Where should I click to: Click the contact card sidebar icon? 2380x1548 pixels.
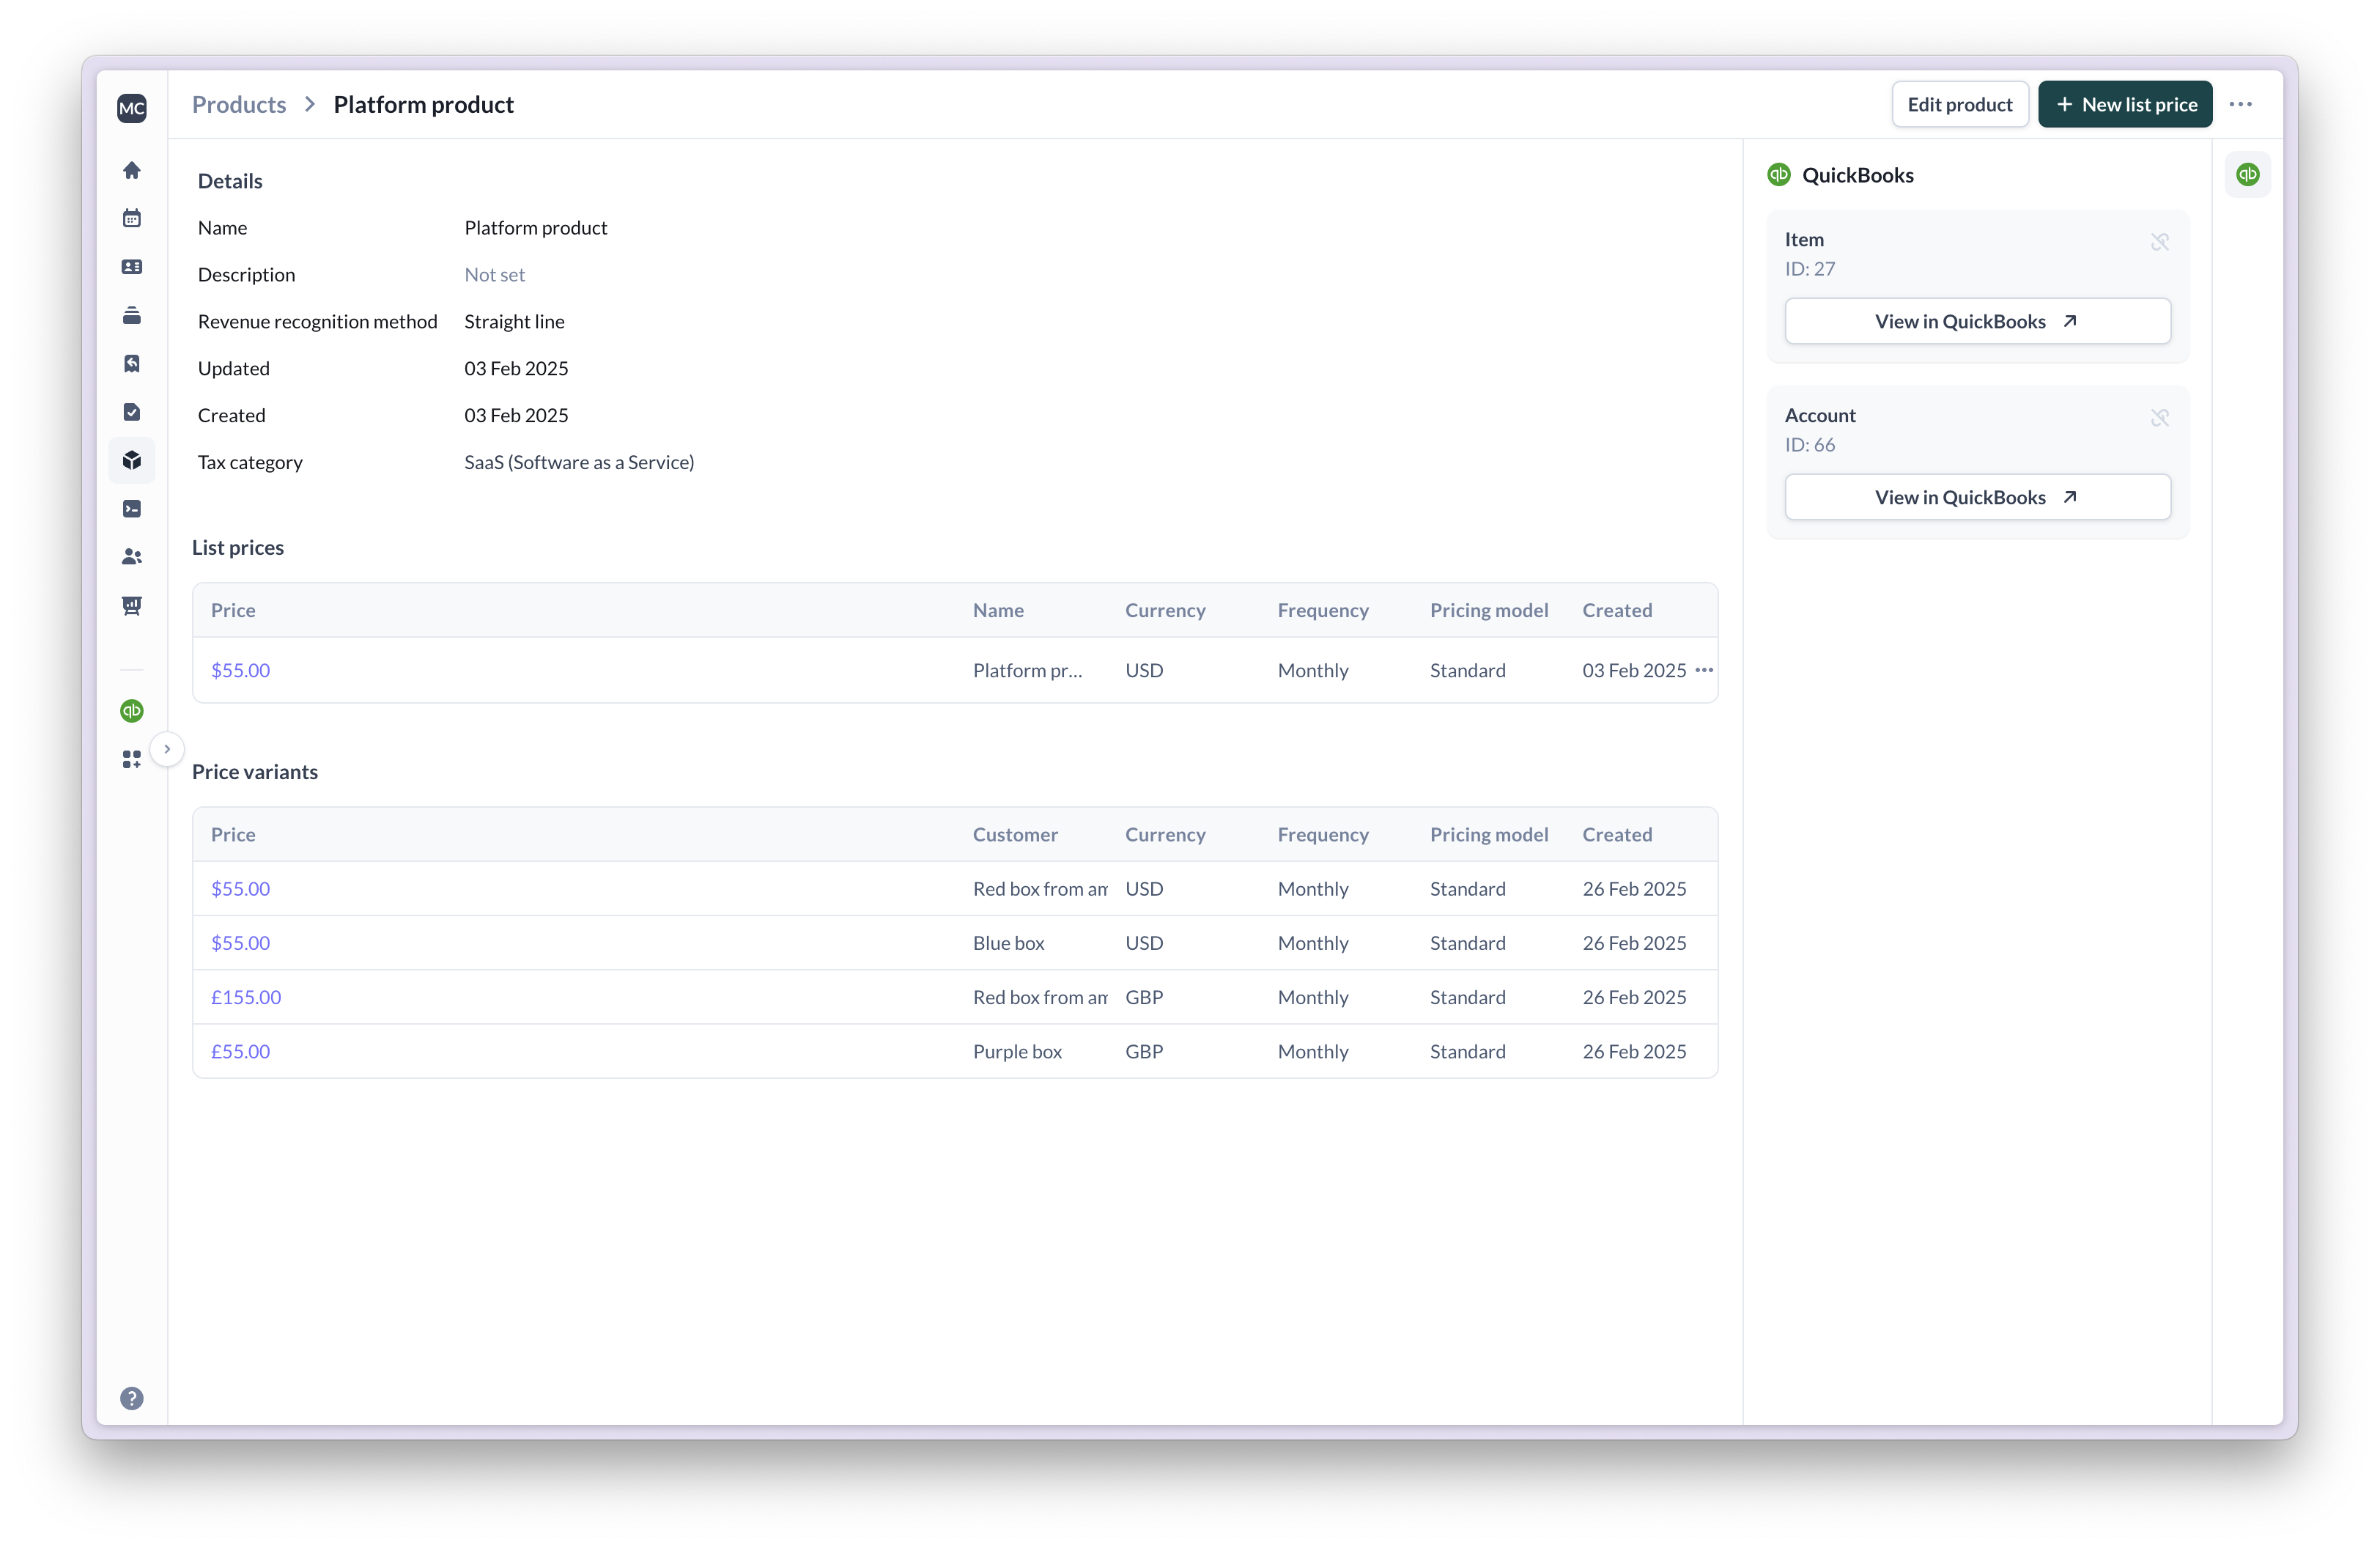132,267
